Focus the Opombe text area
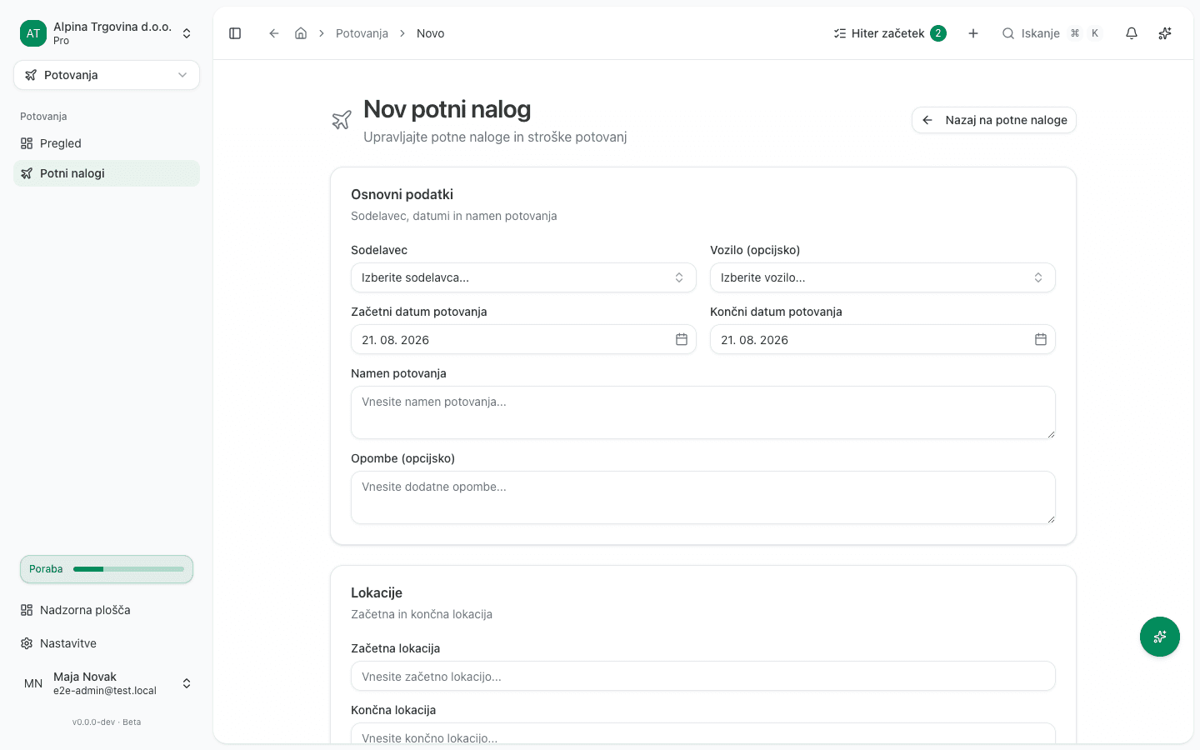 703,497
